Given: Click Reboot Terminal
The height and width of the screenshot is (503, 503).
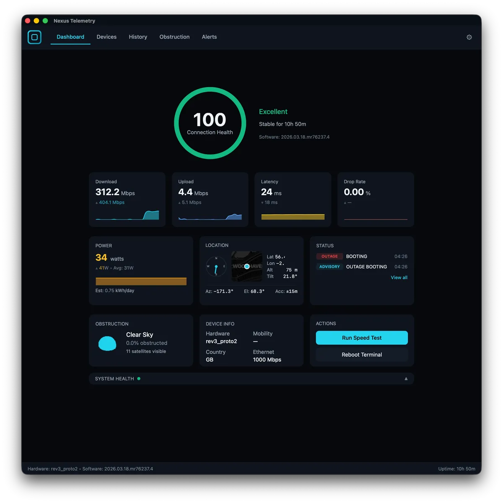Looking at the screenshot, I should coord(361,354).
